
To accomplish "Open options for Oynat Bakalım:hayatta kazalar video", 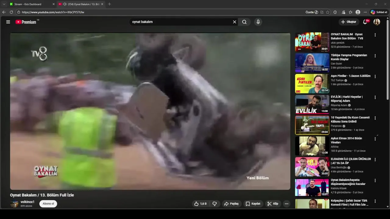I will tap(375, 180).
